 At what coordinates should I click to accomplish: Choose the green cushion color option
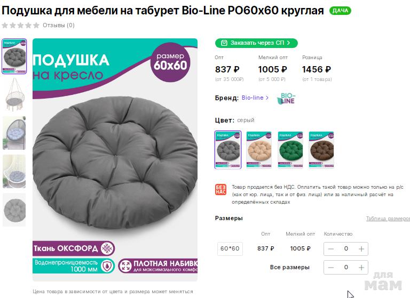pos(290,150)
